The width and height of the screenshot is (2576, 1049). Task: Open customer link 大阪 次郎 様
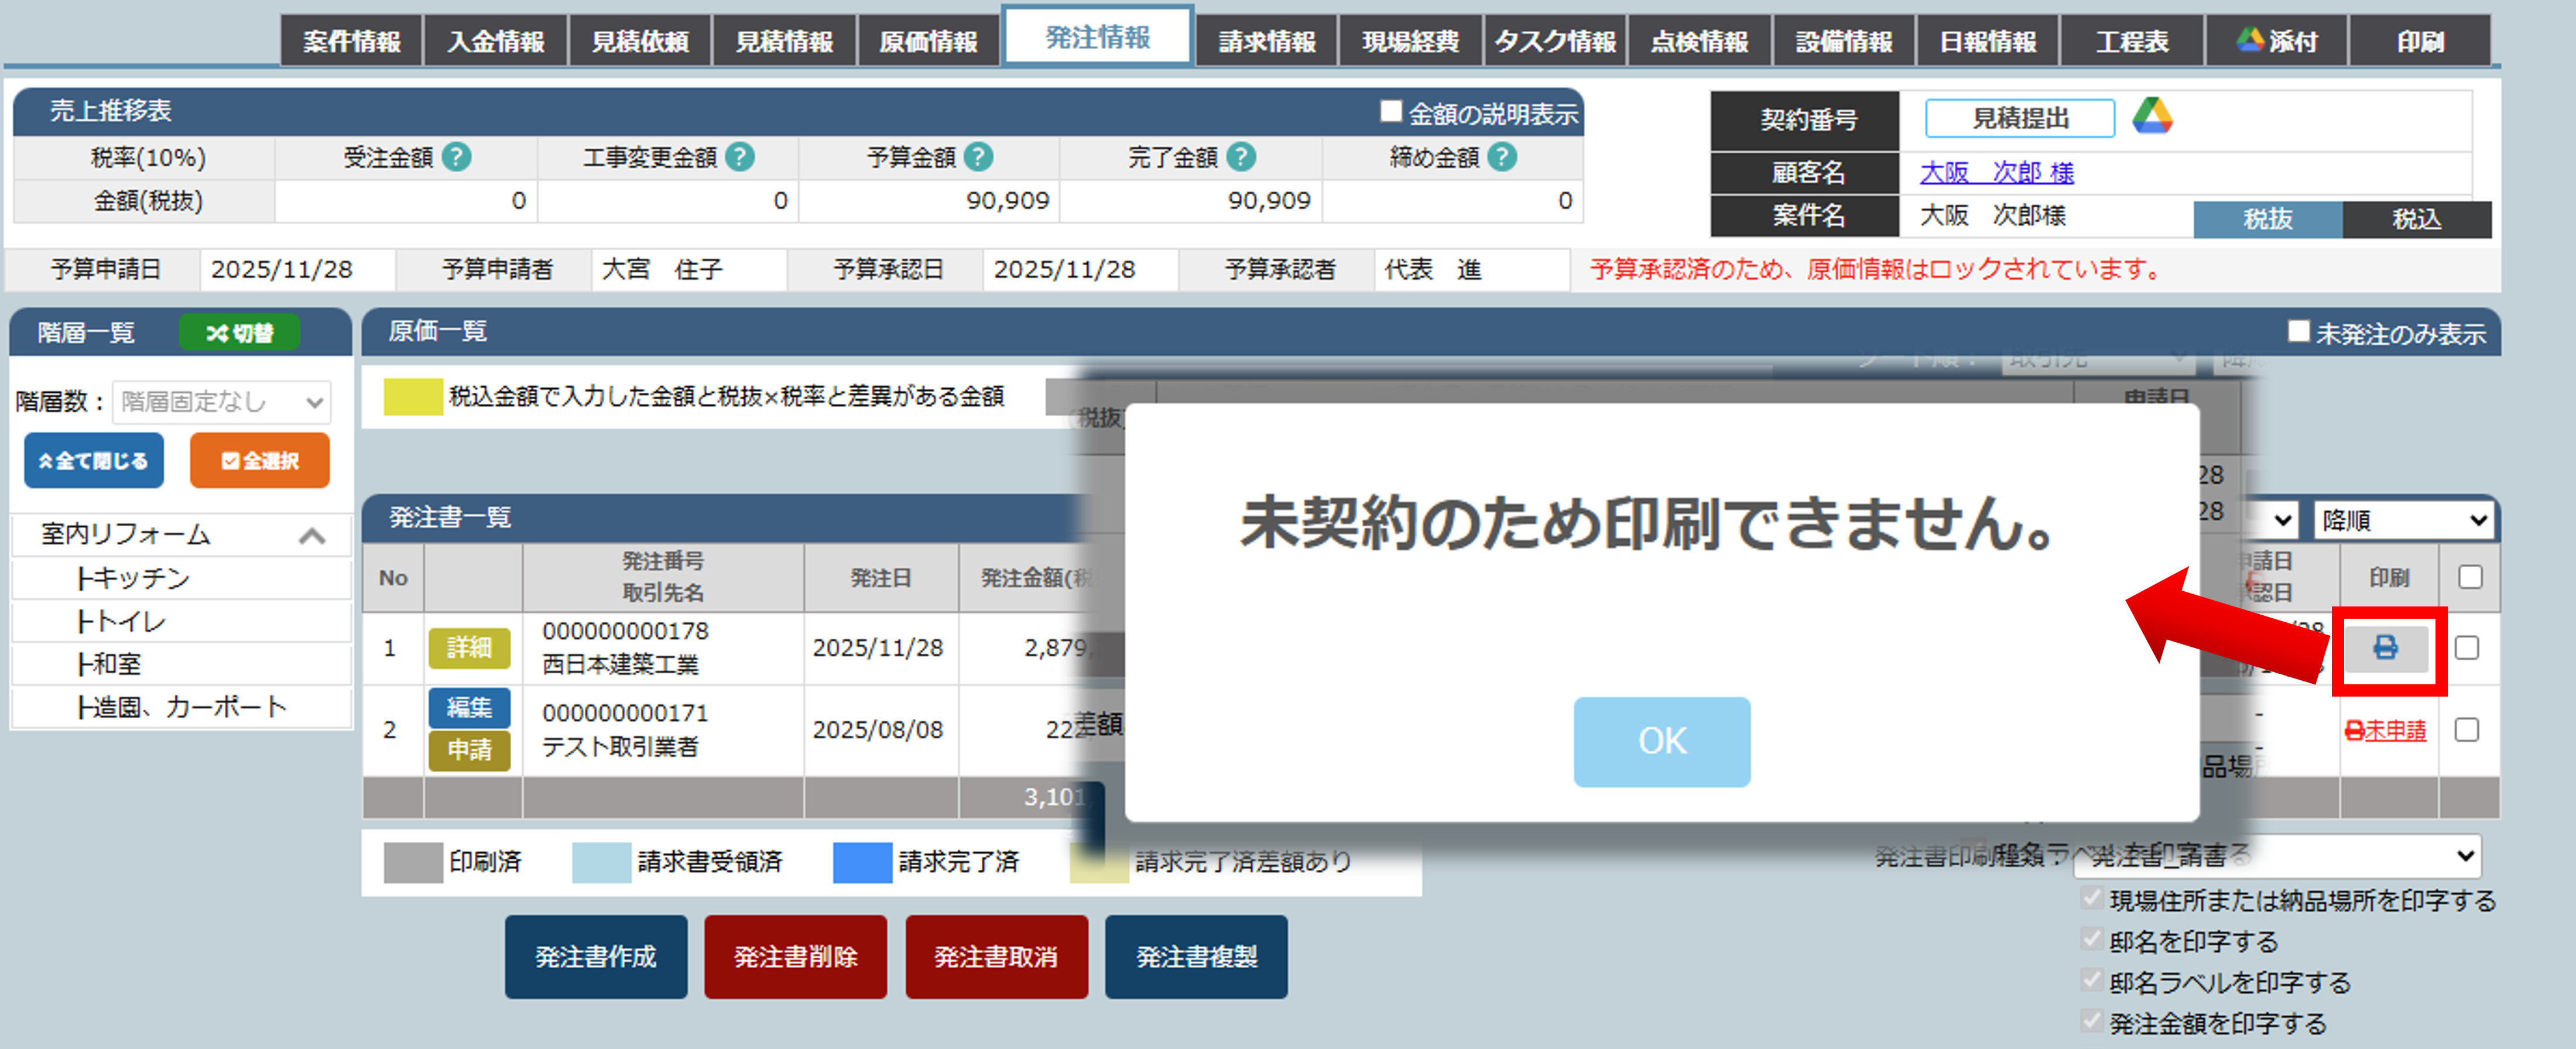[x=1996, y=172]
